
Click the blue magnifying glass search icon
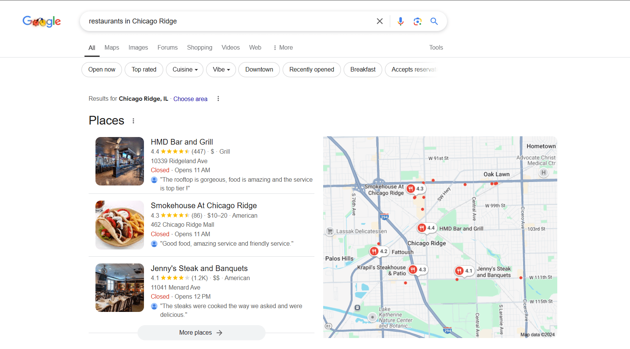434,21
